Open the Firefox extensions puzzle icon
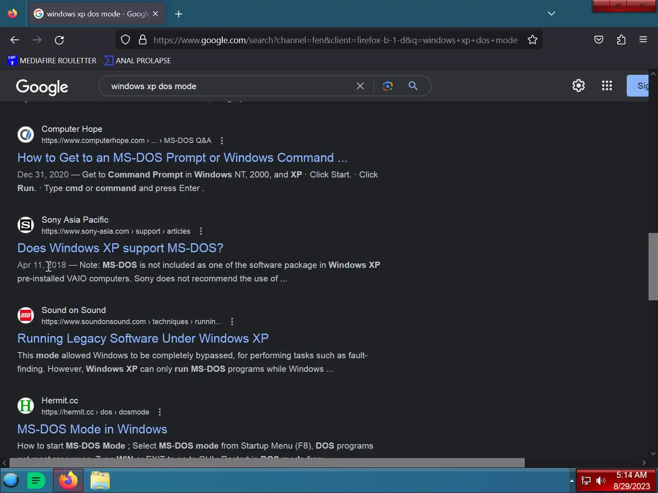Image resolution: width=658 pixels, height=493 pixels. (621, 40)
